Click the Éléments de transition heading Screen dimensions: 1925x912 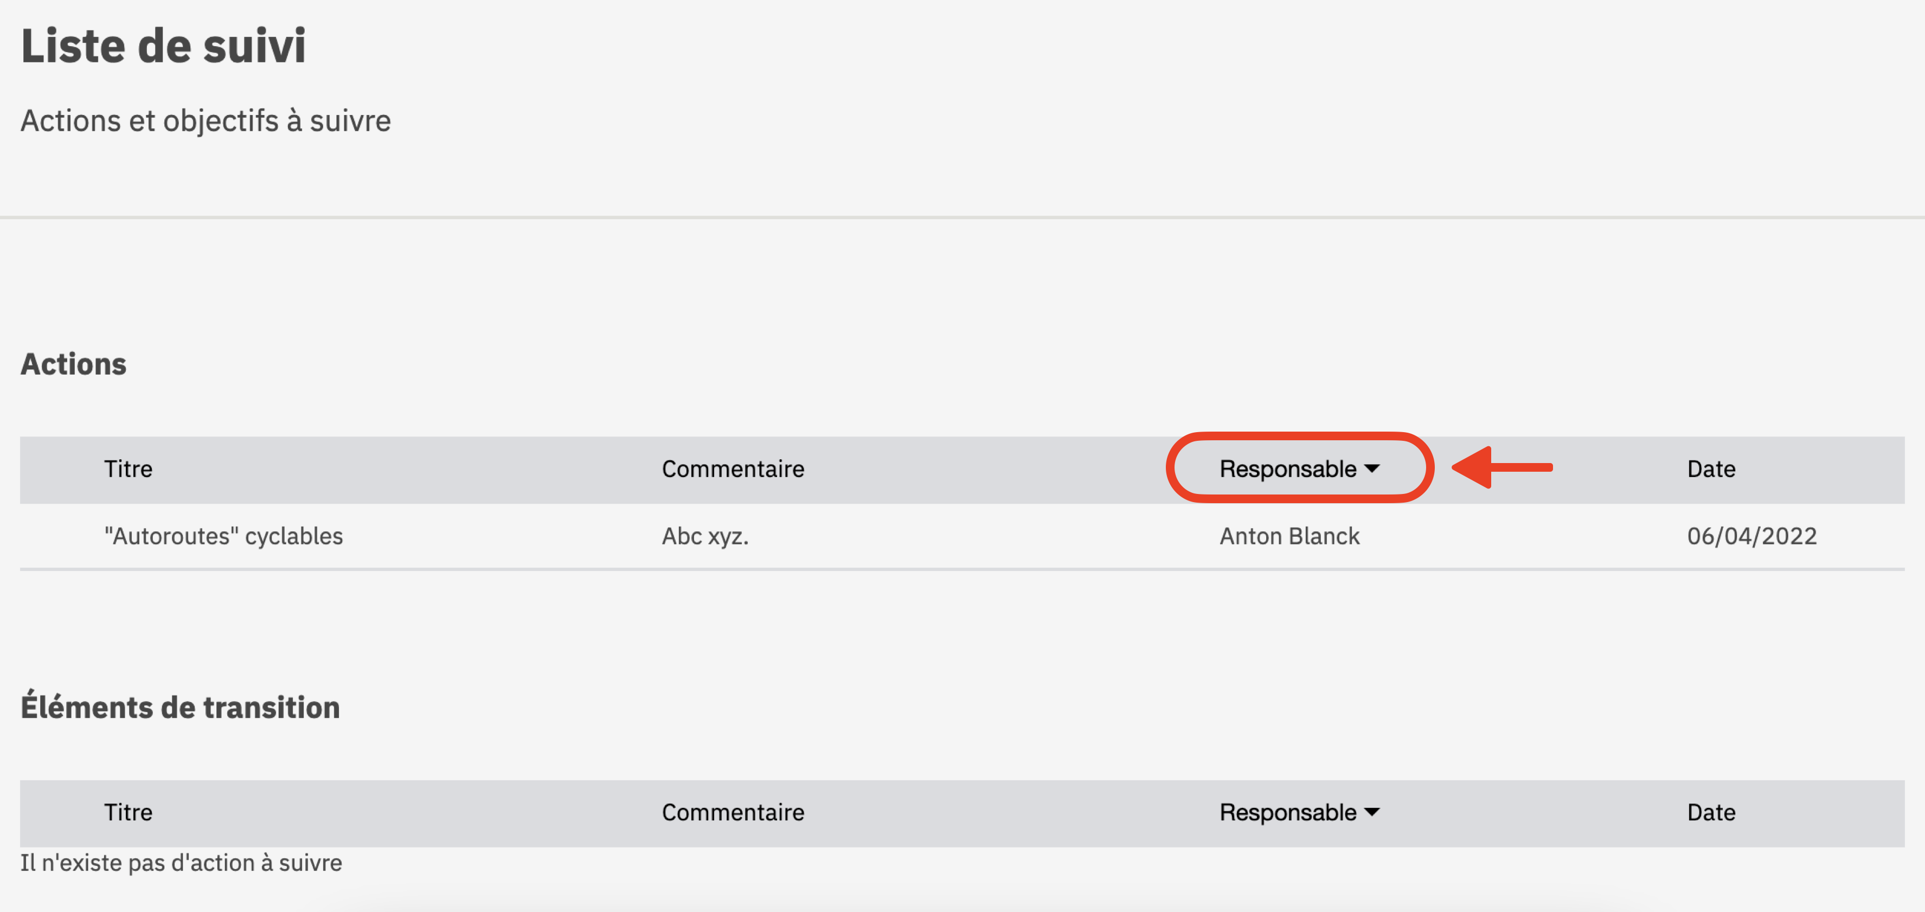(x=180, y=707)
